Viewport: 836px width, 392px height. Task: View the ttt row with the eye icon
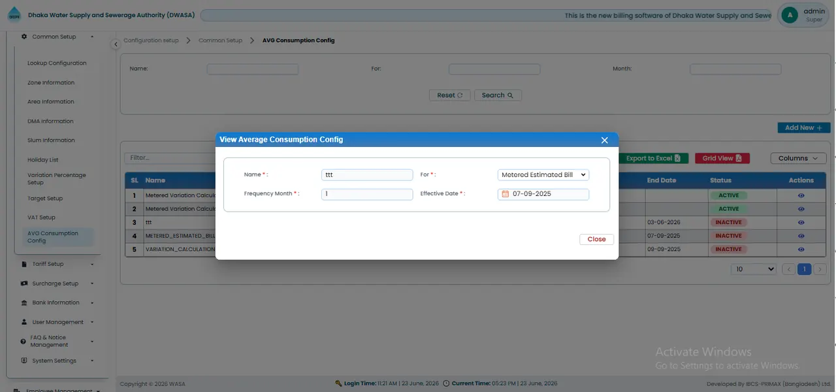(801, 222)
